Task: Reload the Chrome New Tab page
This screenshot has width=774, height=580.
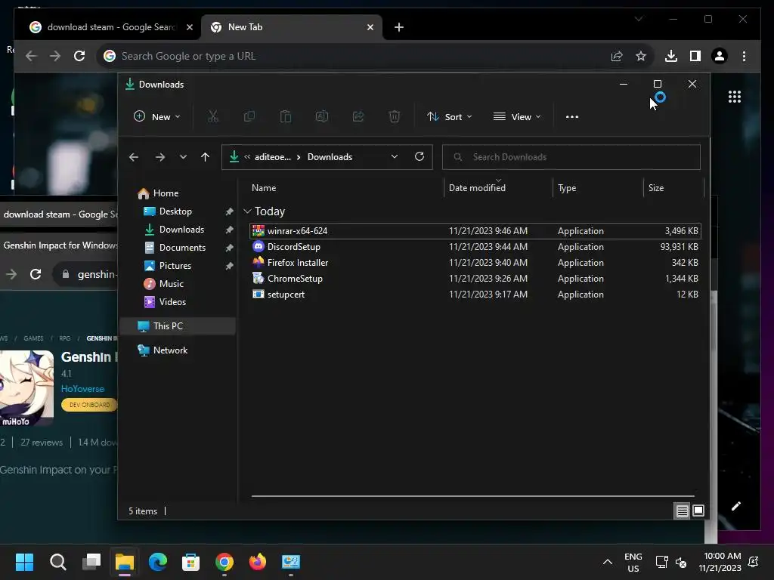Action: tap(79, 56)
